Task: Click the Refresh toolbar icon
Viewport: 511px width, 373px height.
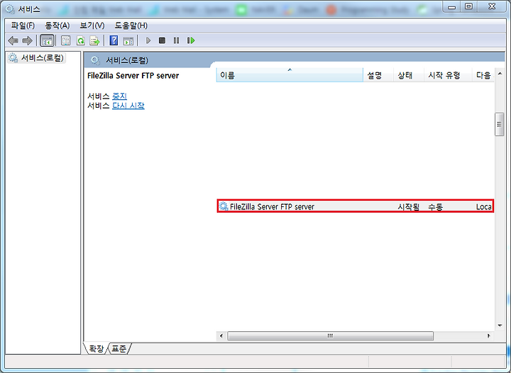Action: (80, 40)
